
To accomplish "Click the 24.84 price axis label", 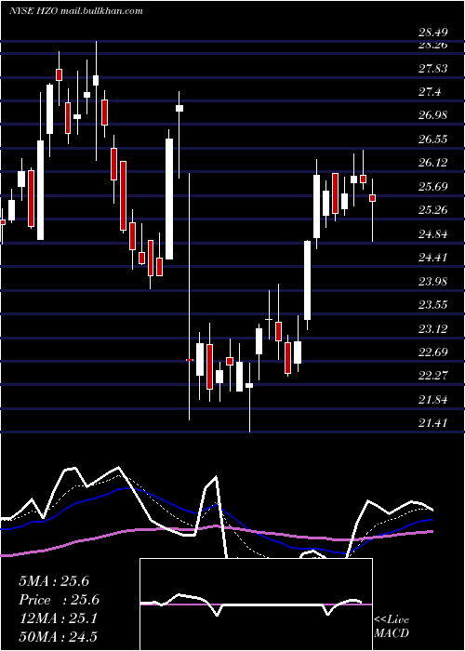I will click(x=433, y=234).
